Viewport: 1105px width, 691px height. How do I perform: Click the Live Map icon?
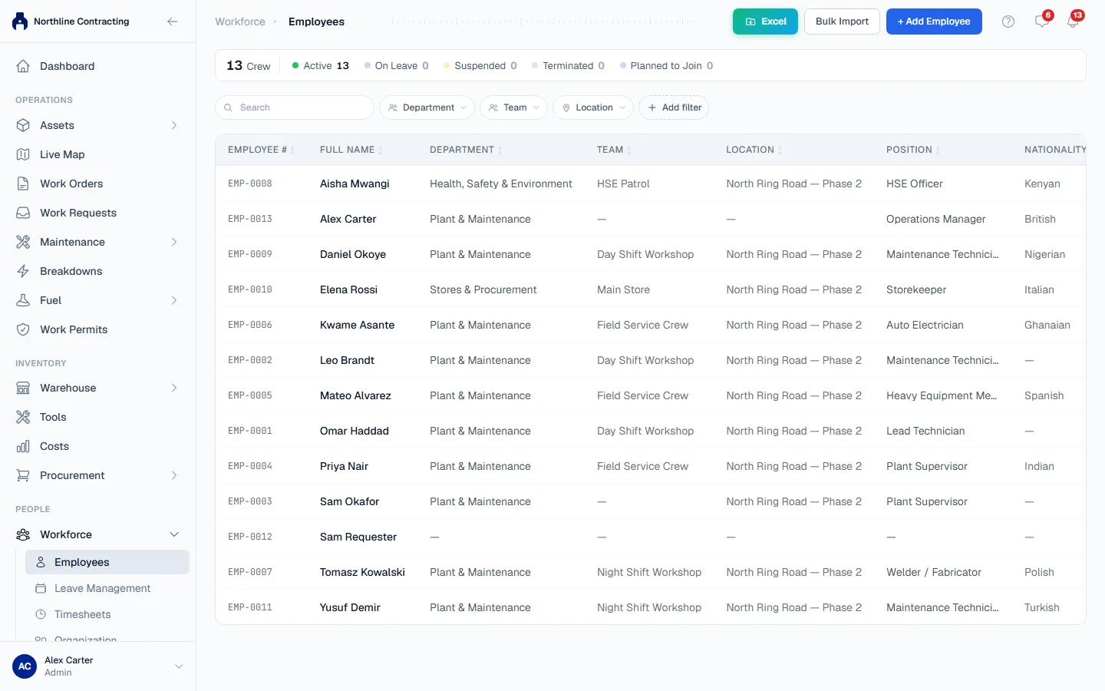24,154
